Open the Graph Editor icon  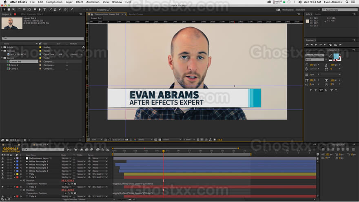[x=107, y=149]
